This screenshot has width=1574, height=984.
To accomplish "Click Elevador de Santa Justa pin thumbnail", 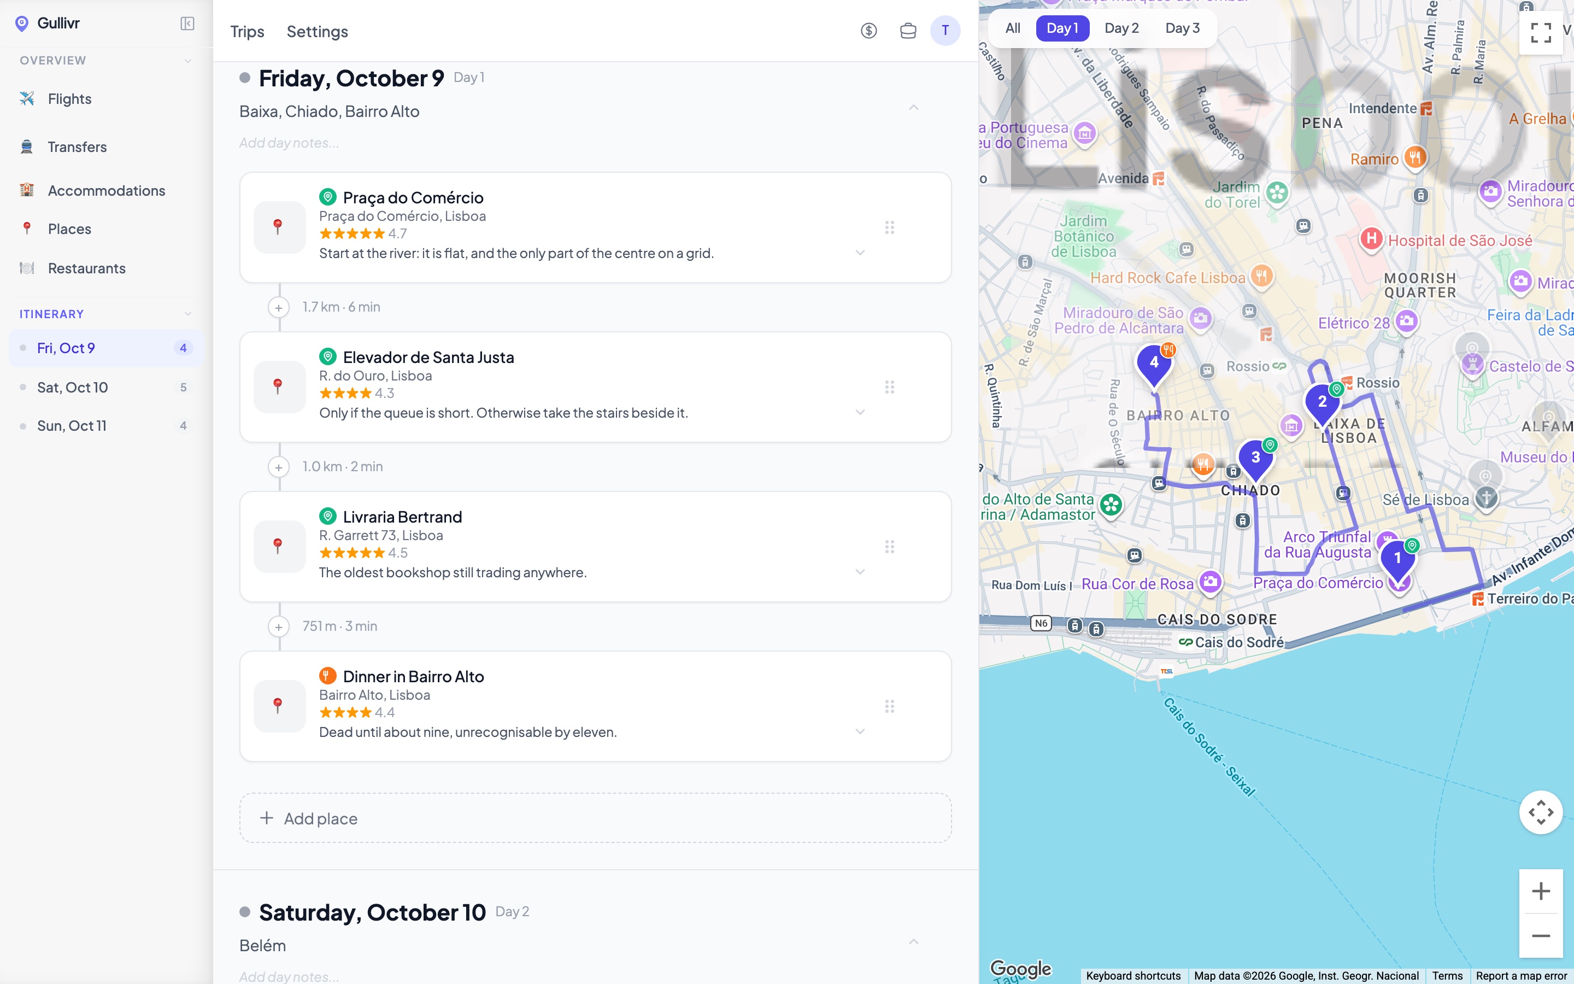I will 280,386.
